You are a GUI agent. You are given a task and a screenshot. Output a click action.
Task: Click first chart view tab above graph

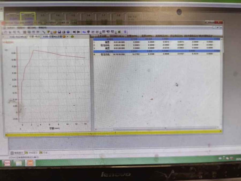point(18,37)
